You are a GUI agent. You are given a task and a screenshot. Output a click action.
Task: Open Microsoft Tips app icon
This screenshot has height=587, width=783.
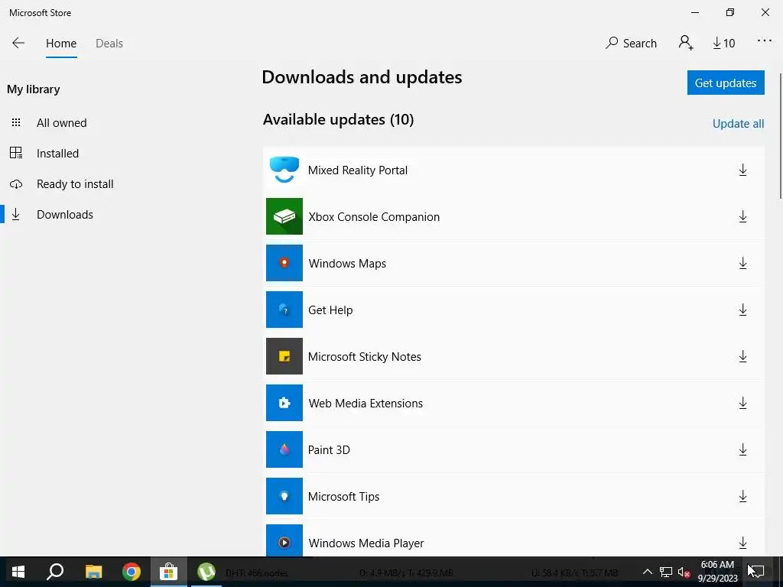pyautogui.click(x=284, y=495)
